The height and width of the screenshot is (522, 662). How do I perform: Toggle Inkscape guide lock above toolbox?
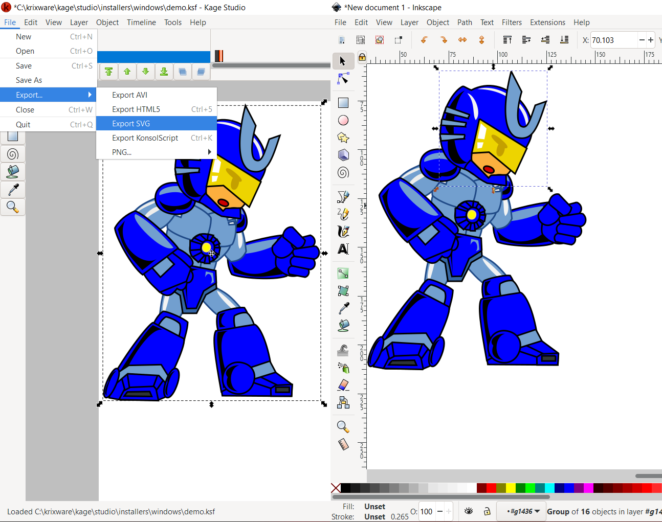click(362, 57)
